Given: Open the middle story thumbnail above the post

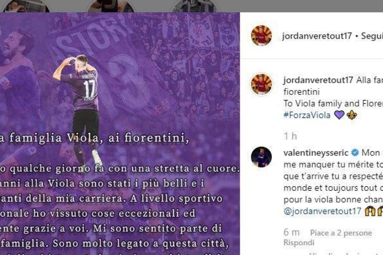Looking at the screenshot, I should tap(110, 6).
